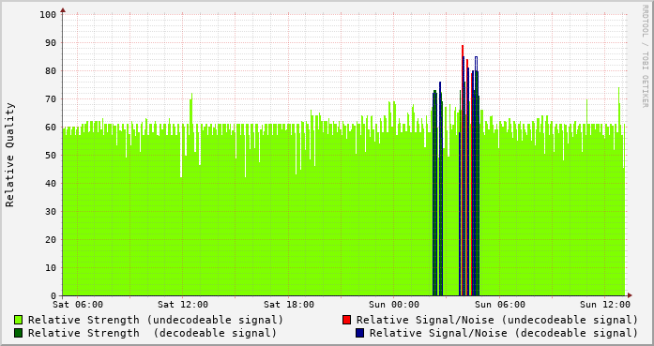Select the Sun 12:00 time axis label

click(605, 305)
